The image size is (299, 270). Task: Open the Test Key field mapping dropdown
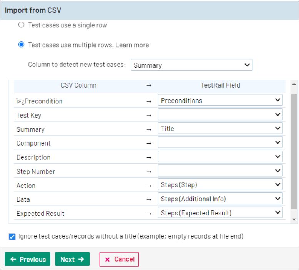point(220,114)
